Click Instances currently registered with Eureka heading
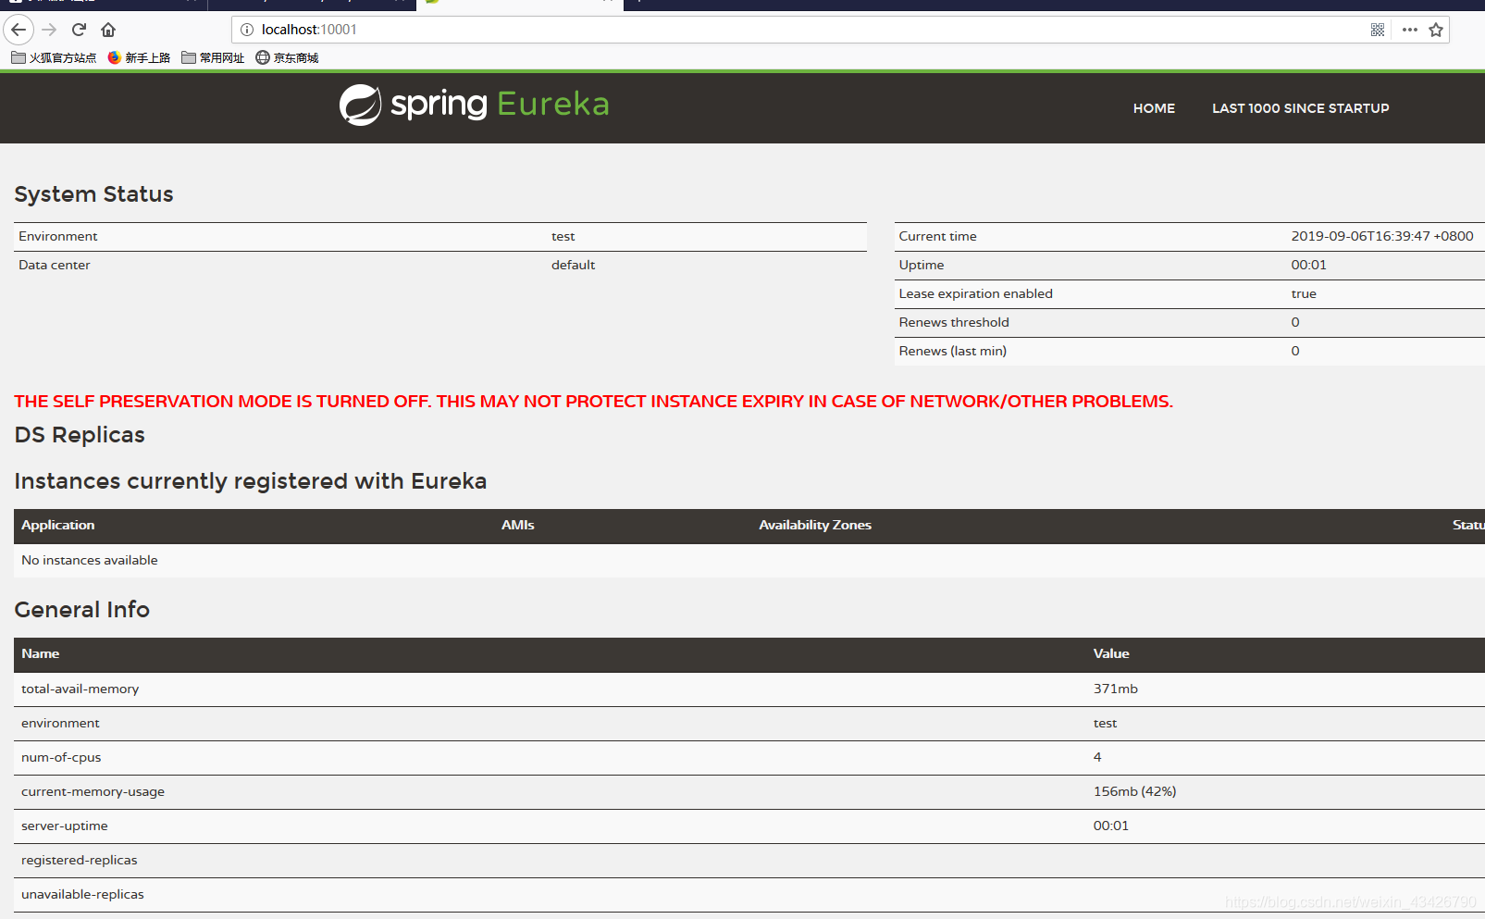 point(250,481)
